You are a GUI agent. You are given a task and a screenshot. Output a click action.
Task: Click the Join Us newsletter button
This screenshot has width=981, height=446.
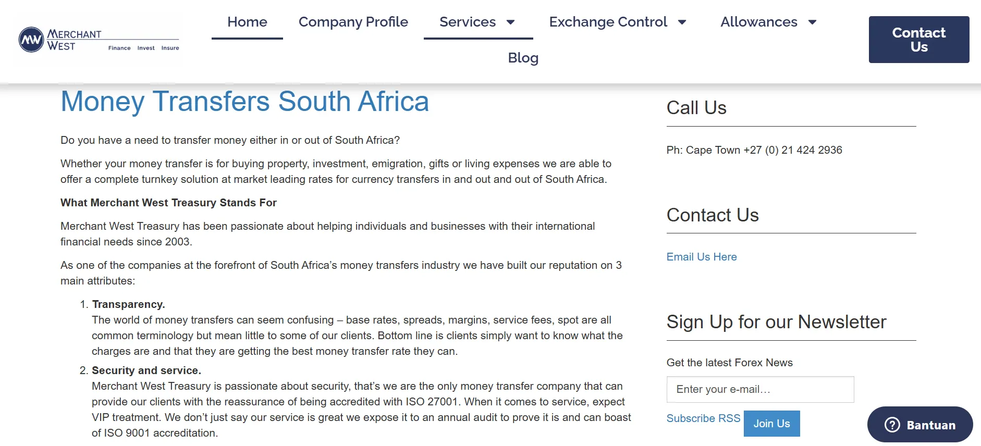pos(771,424)
